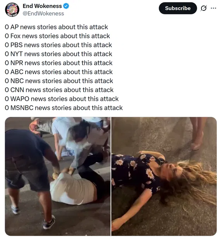Open the three-dot more options menu
The height and width of the screenshot is (239, 220).
tap(213, 8)
